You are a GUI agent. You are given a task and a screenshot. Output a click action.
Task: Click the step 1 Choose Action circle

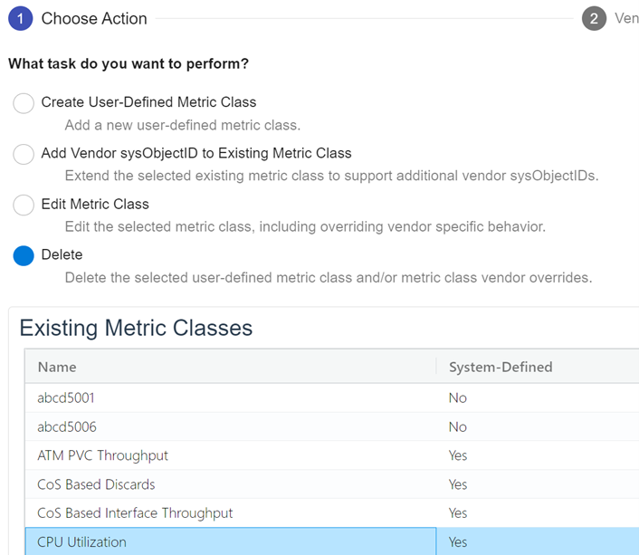click(20, 19)
